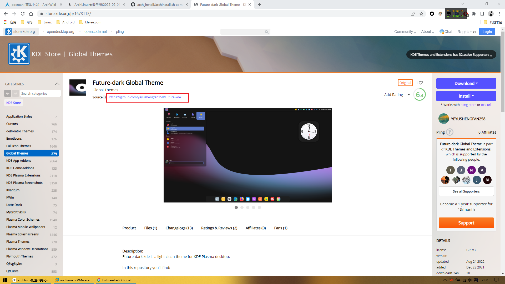This screenshot has width=505, height=284.
Task: Select the Changelogs tab
Action: 179,228
